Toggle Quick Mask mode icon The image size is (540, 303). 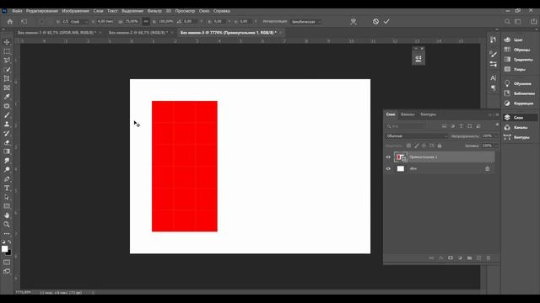7,262
